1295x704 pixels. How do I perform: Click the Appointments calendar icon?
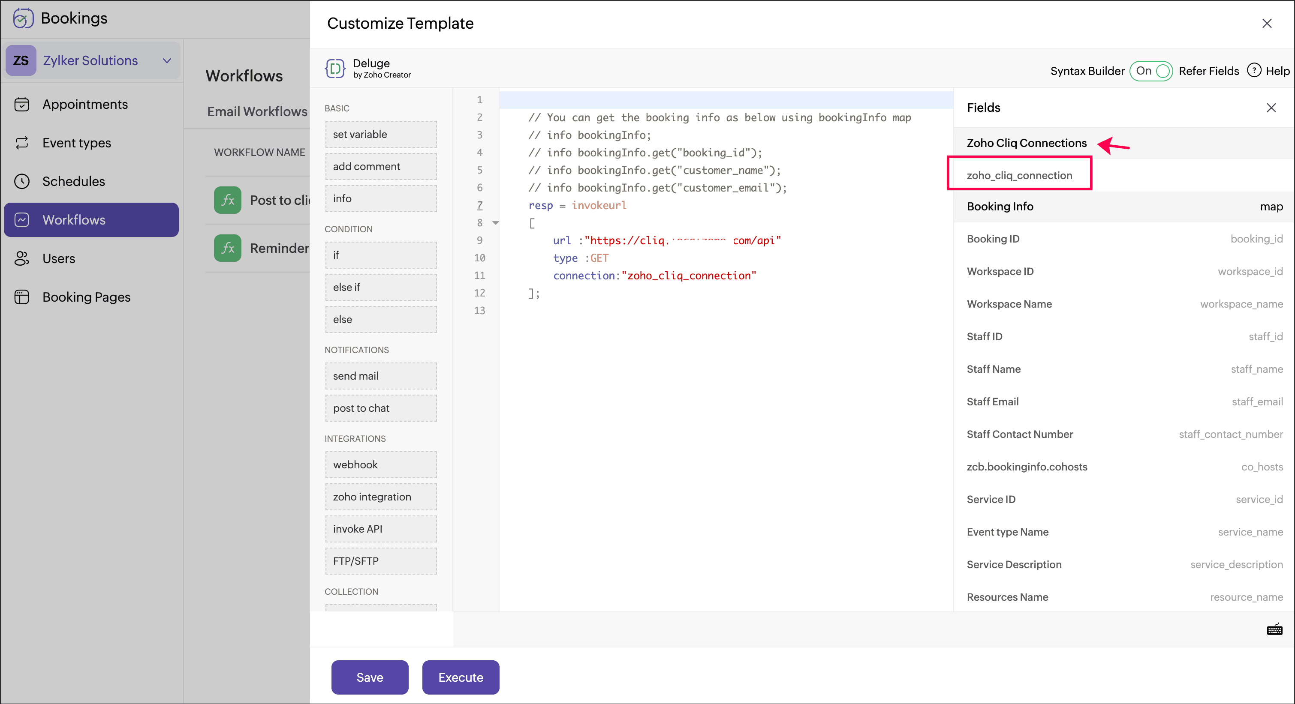click(21, 105)
